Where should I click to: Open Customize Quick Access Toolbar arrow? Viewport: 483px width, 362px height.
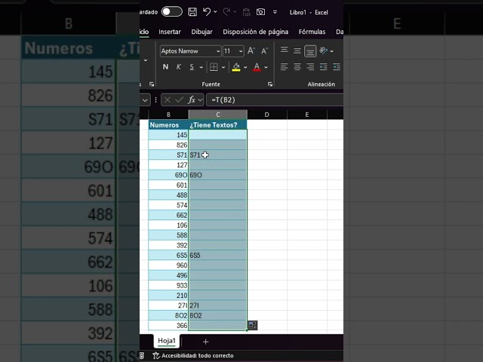(275, 12)
